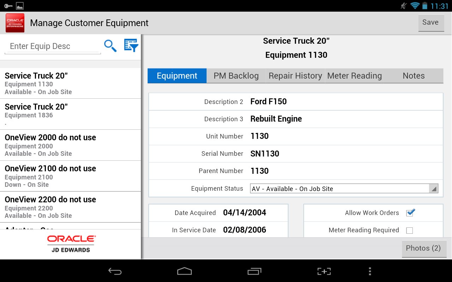The image size is (452, 282).
Task: Tap the Description 3 value Rebuilt Engine
Action: [276, 119]
